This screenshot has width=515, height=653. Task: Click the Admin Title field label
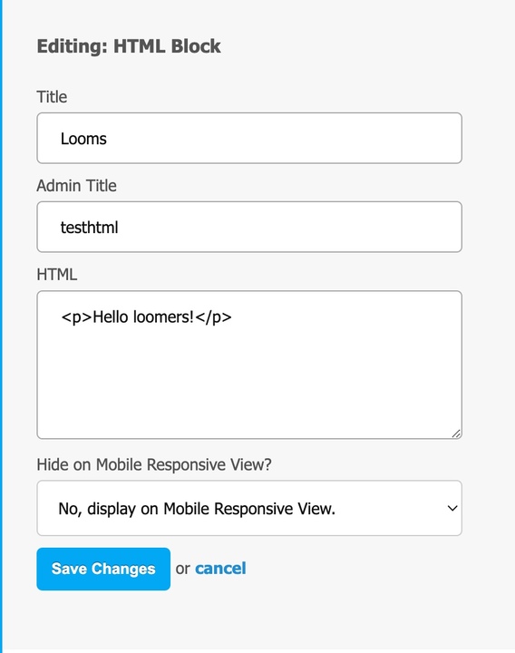[x=76, y=186]
